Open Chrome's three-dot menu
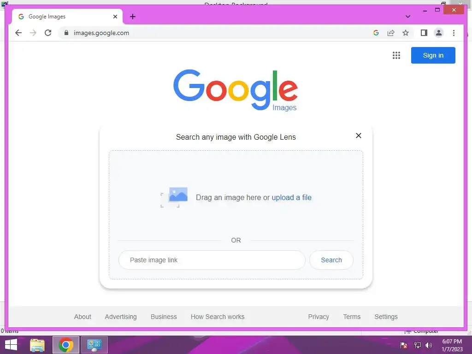This screenshot has height=354, width=472. 454,33
